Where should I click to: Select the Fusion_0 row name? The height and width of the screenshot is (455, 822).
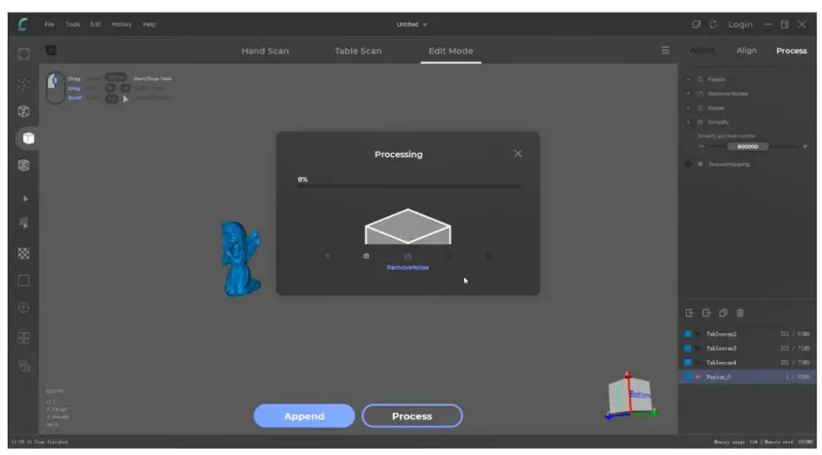718,376
